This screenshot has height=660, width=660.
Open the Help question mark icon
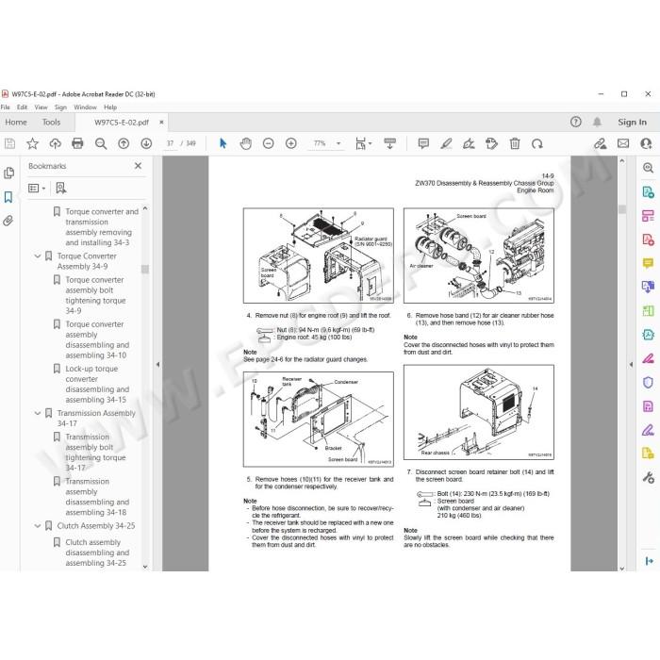[x=576, y=122]
